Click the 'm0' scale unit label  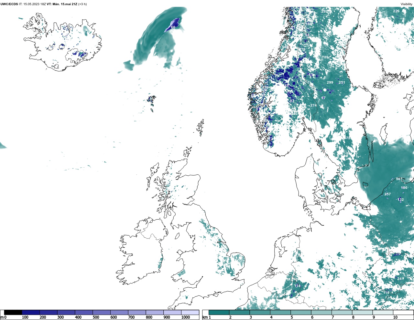coord(3,317)
